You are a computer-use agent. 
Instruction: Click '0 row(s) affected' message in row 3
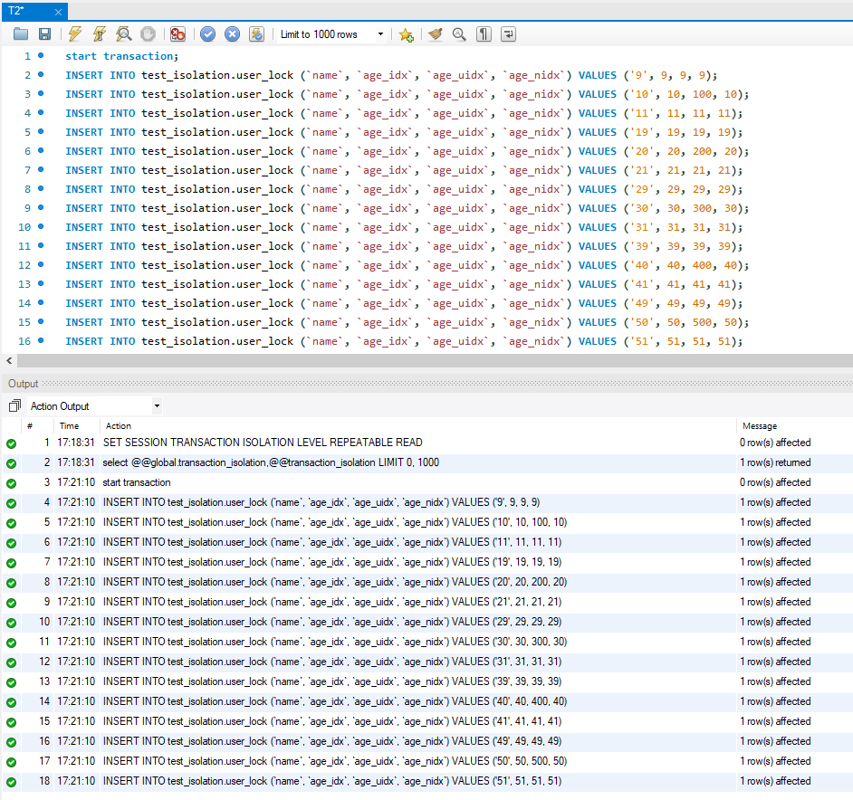point(775,482)
